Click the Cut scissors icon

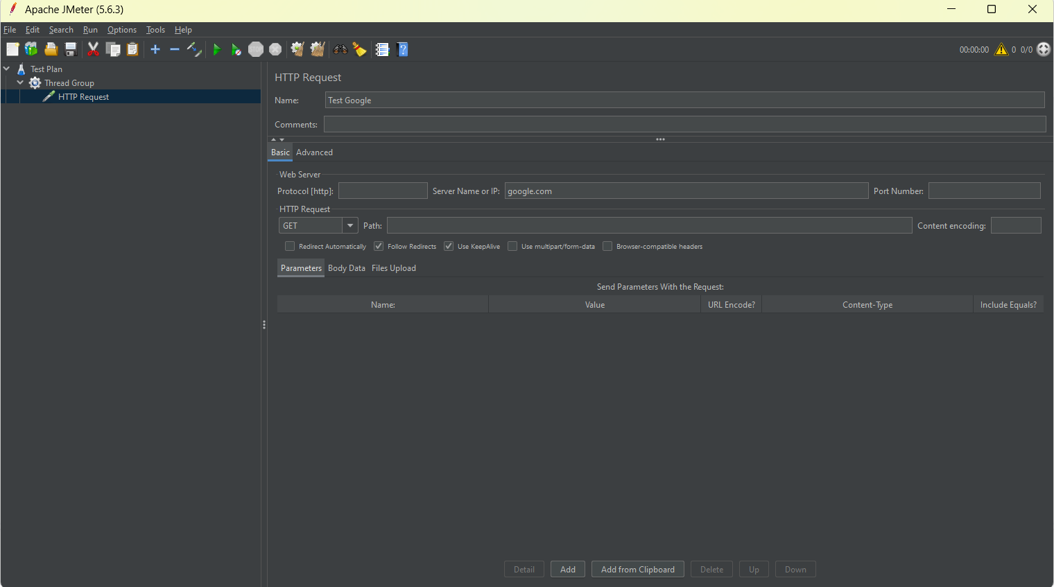(93, 49)
